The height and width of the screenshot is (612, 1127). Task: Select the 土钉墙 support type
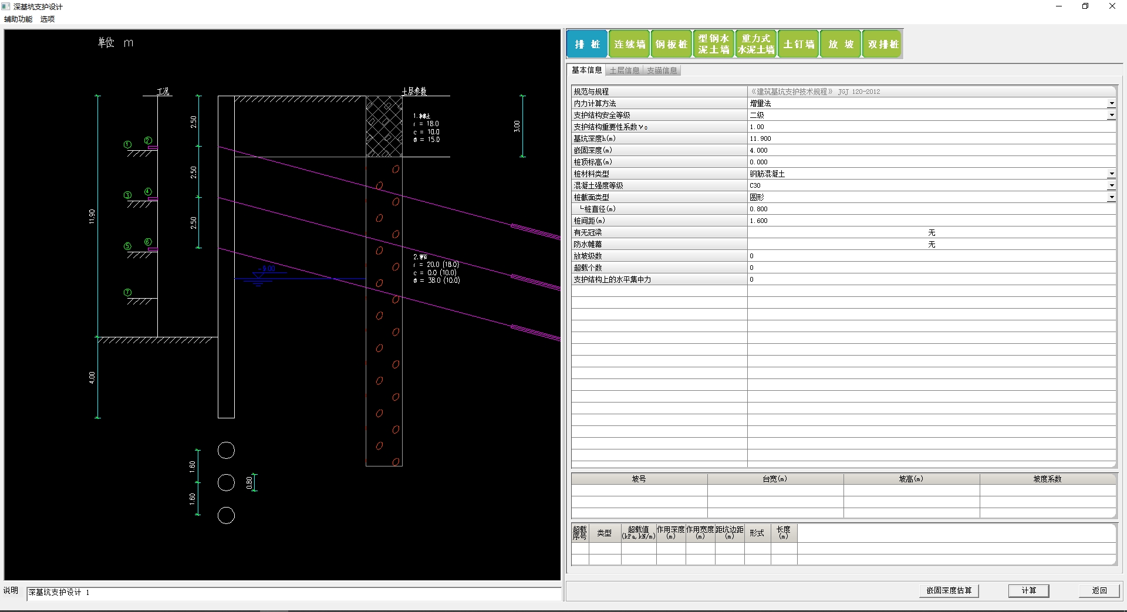click(x=799, y=44)
